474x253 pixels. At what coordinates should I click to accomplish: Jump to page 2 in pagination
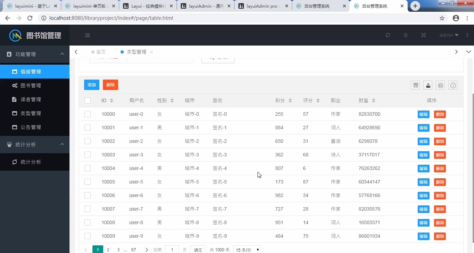pyautogui.click(x=108, y=250)
